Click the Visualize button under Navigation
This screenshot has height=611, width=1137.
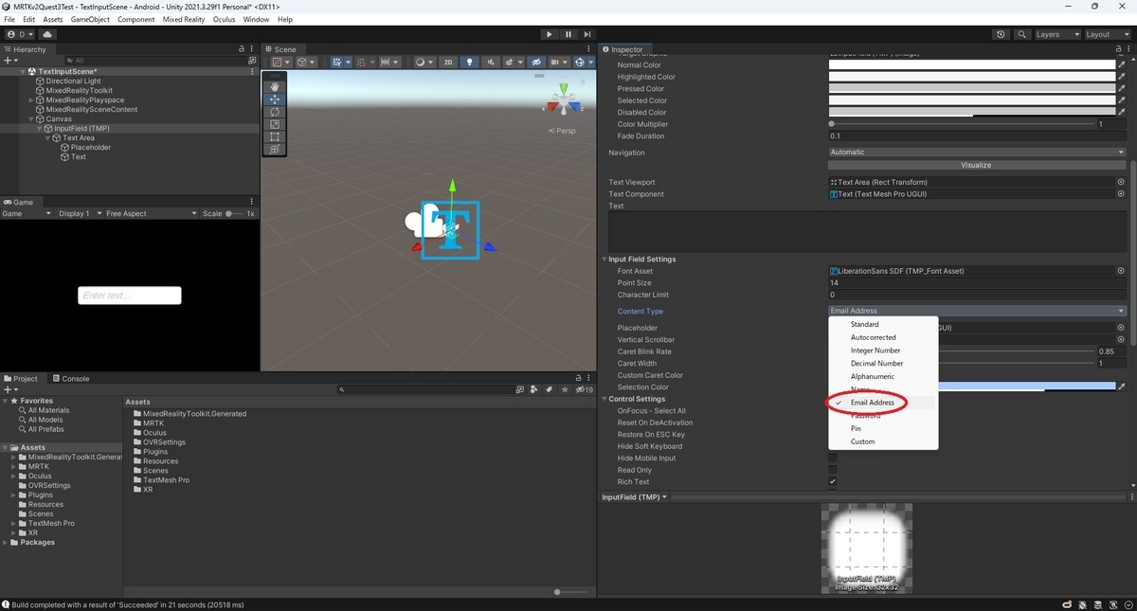(x=976, y=165)
